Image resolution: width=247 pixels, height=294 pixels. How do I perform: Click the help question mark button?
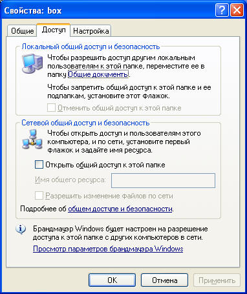click(x=222, y=10)
